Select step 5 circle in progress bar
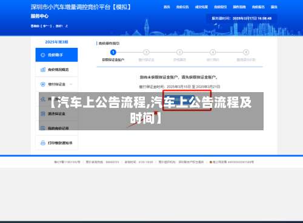 coord(246,52)
